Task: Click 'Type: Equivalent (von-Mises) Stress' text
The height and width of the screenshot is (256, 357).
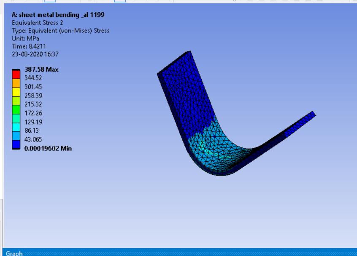Action: [61, 31]
